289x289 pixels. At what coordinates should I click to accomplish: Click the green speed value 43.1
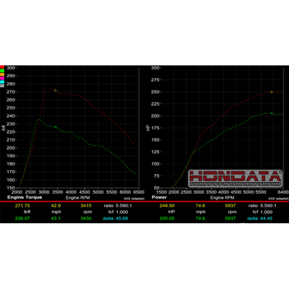click(56, 218)
